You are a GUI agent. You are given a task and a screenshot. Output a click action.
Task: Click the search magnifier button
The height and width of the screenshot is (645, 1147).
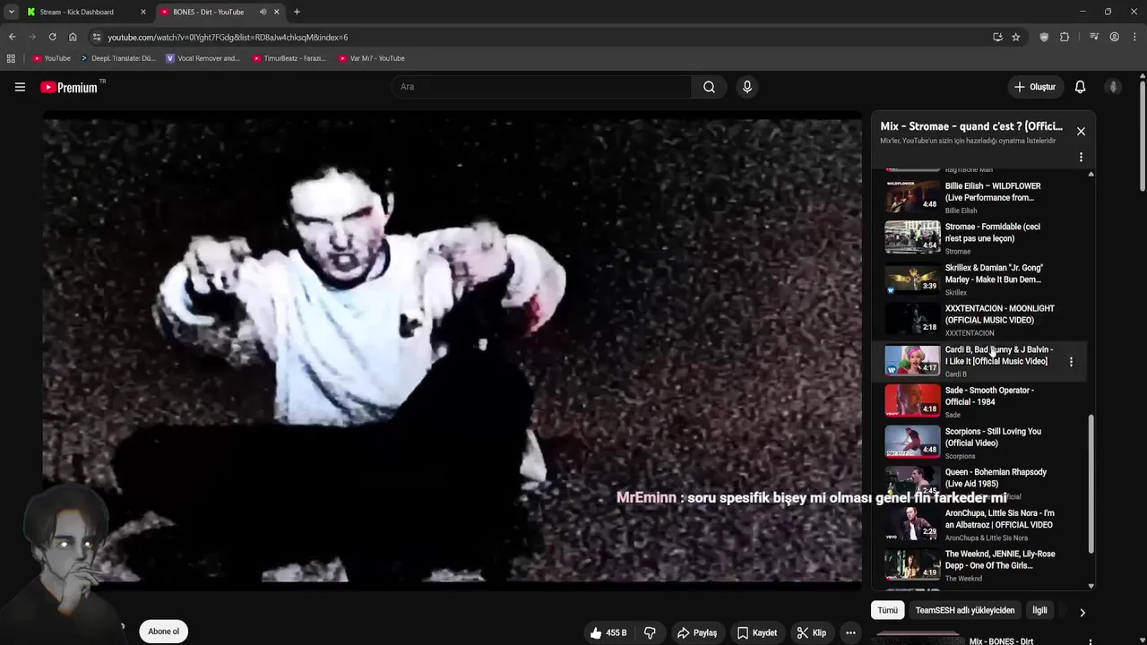tap(709, 87)
